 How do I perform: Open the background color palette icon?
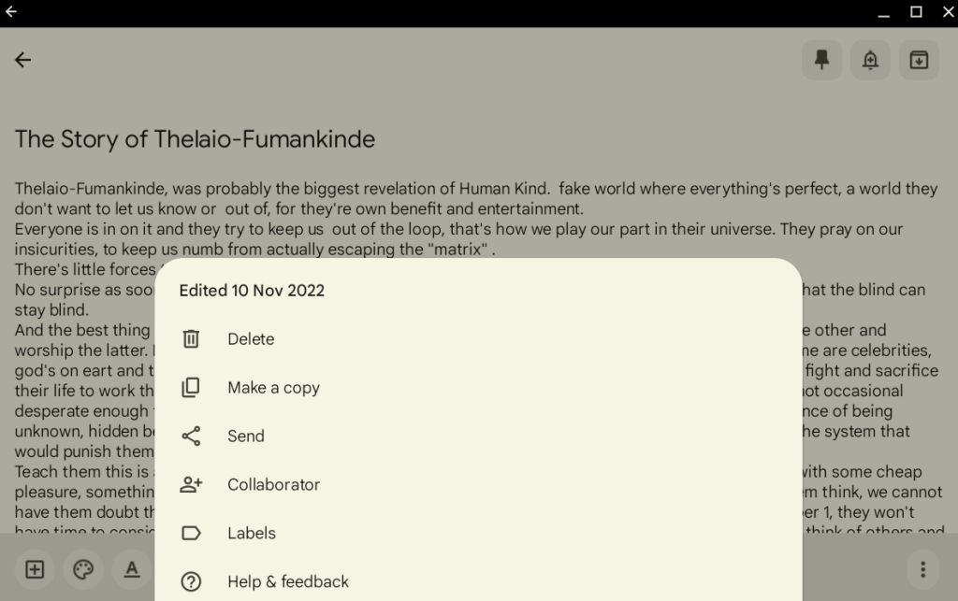click(x=83, y=569)
